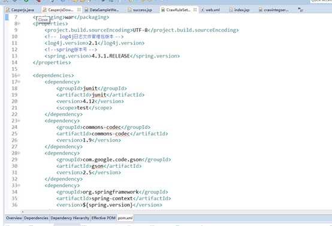Fold the commons-codec dependency at line 23
Viewport: 332px width, 226px height.
coord(19,120)
